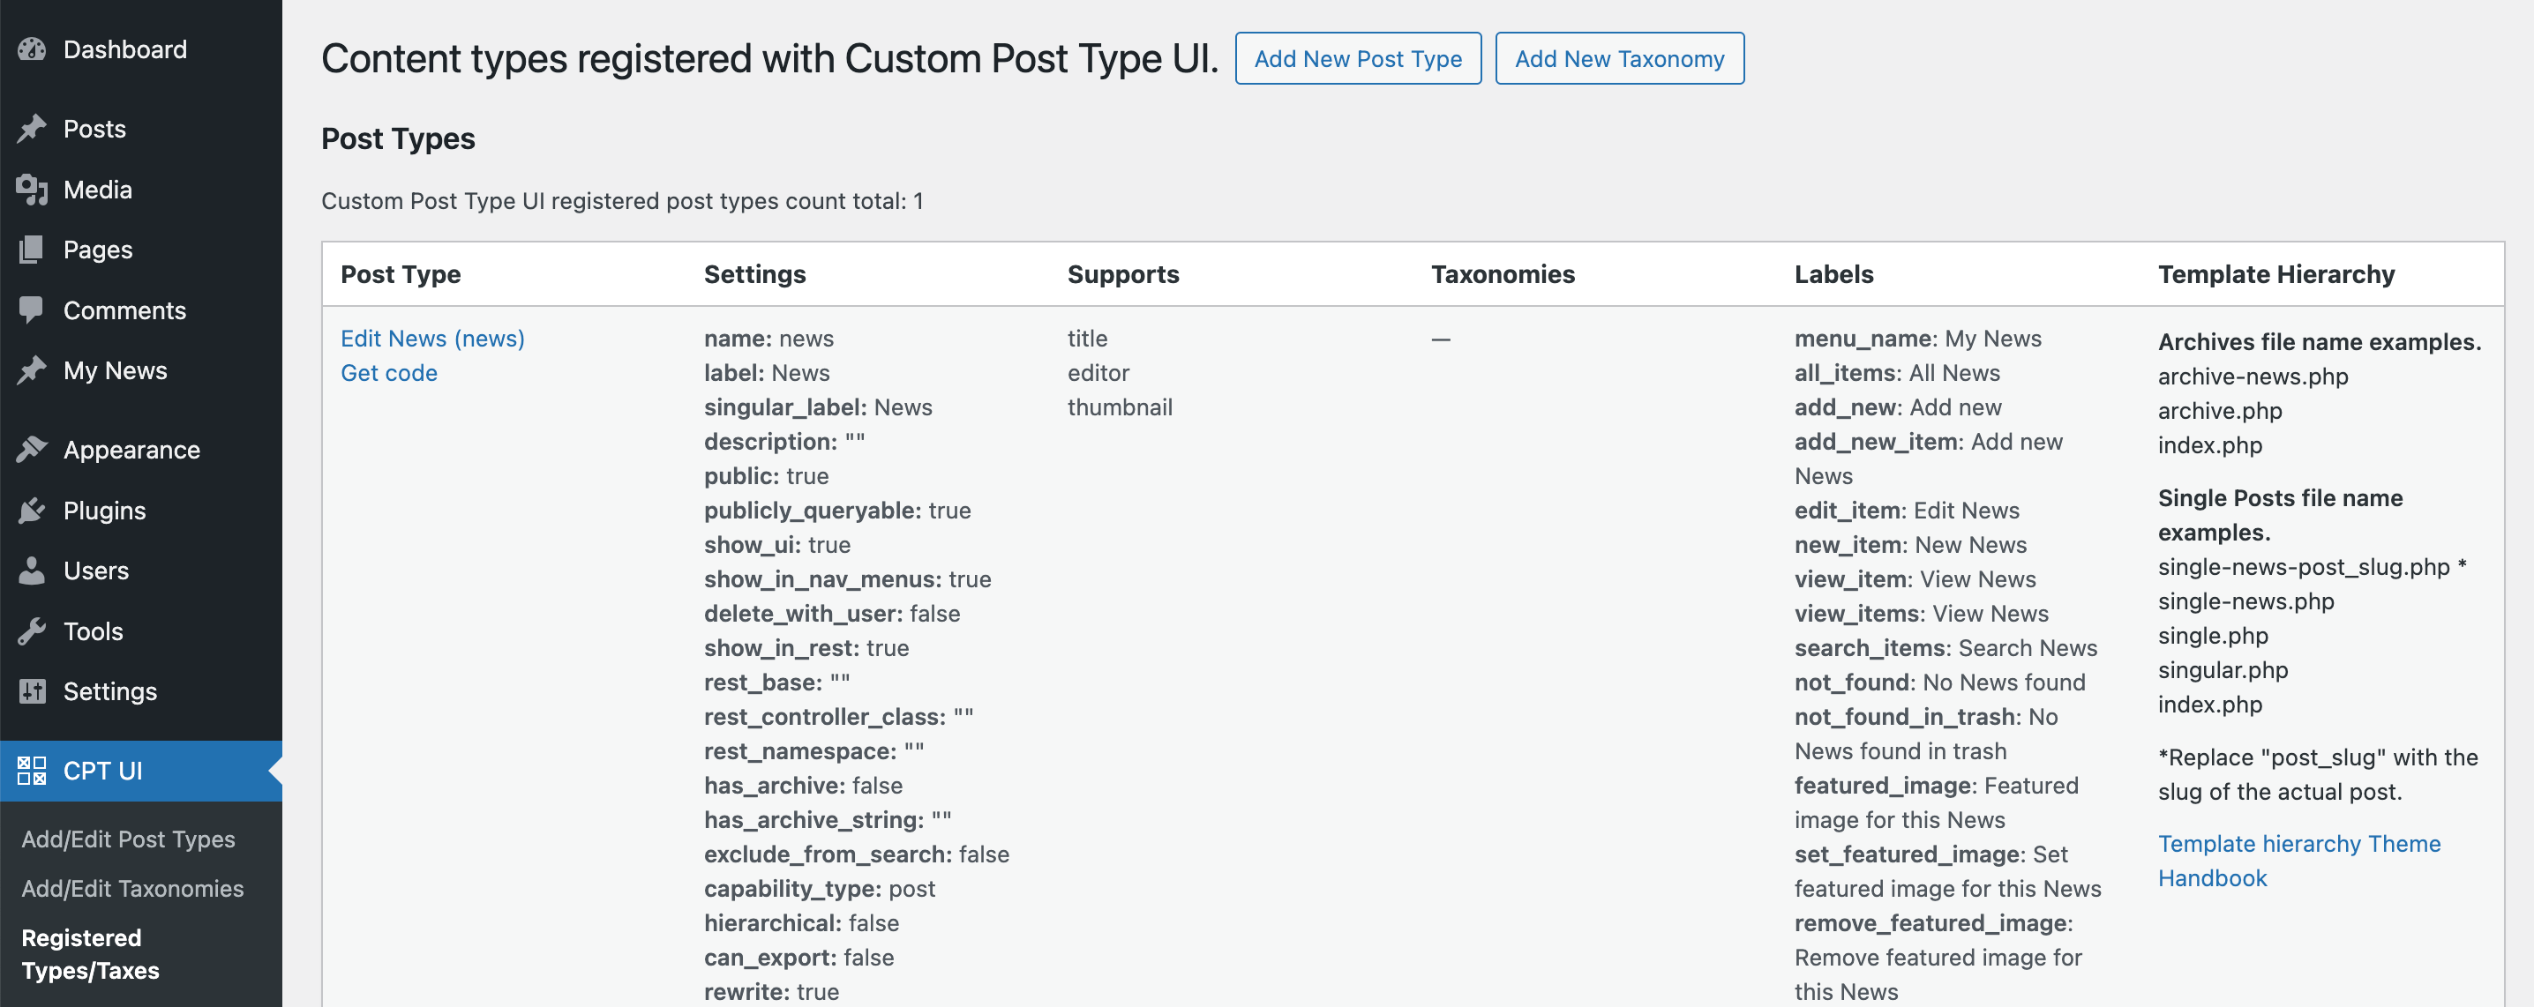Open Edit News (news) post type
Image resolution: width=2534 pixels, height=1007 pixels.
coord(431,336)
